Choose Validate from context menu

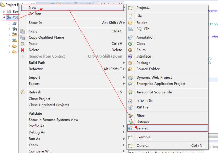(72, 113)
